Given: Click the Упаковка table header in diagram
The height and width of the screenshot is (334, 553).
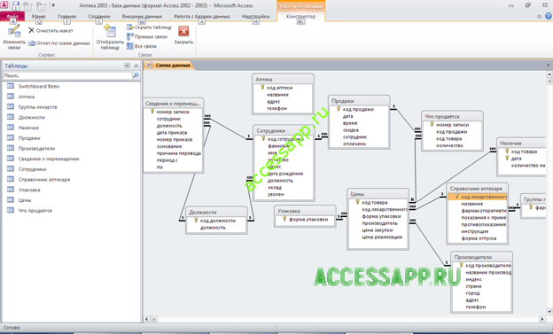Looking at the screenshot, I should [x=305, y=211].
